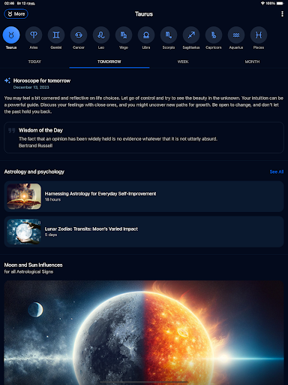Open Lunar Zodiac Transits article title

(91, 229)
